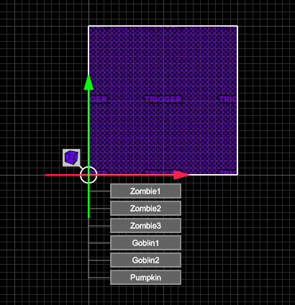
Task: Grab the green Y-axis arrowhead
Action: [x=88, y=83]
